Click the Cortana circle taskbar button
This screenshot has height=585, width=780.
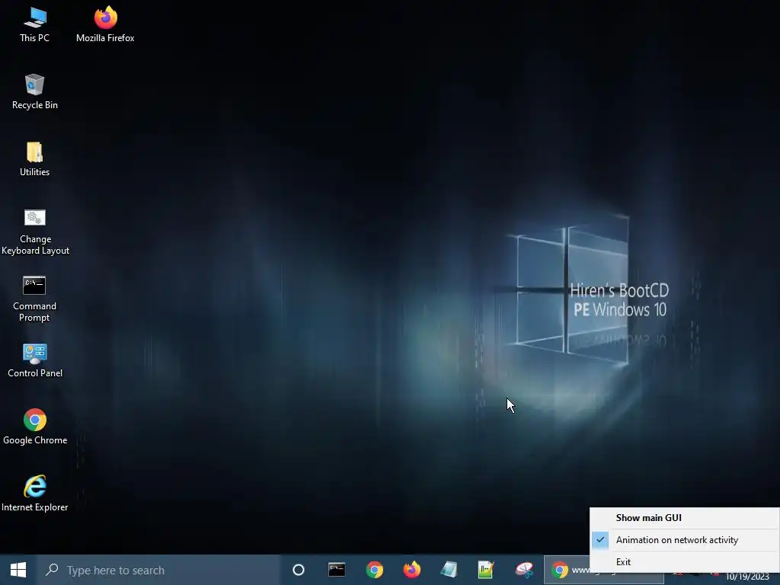(x=299, y=570)
